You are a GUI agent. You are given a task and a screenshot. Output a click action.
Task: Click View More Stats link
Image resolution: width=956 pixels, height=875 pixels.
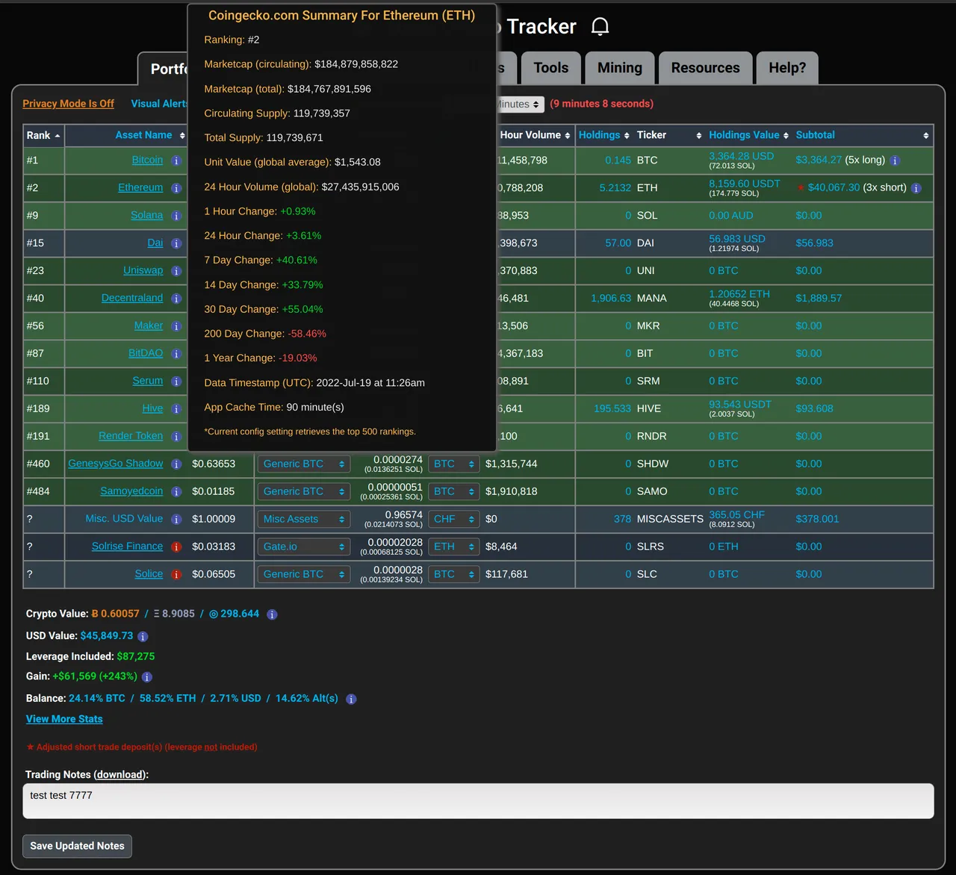tap(64, 719)
